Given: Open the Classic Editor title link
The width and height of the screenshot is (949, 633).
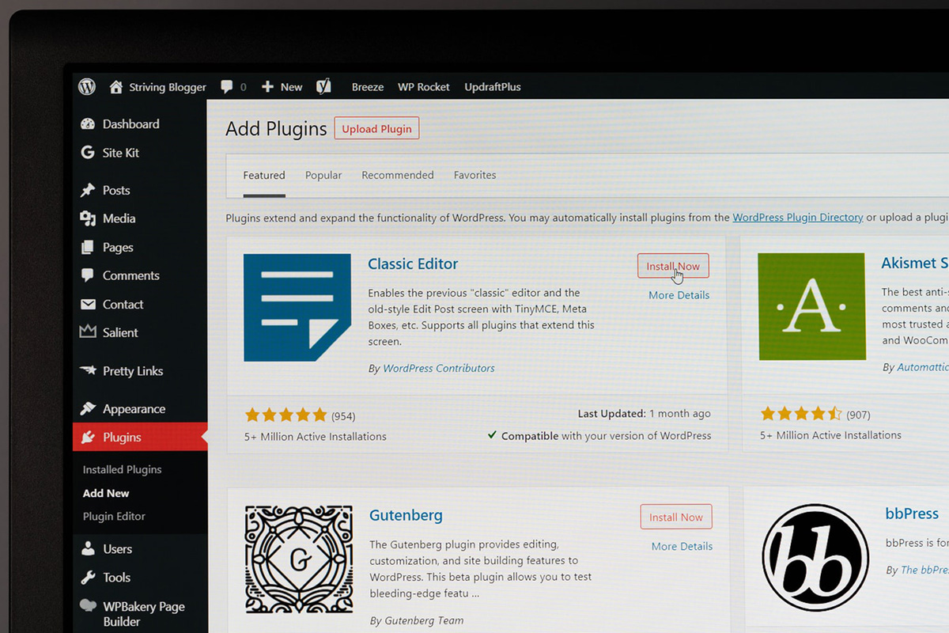Looking at the screenshot, I should (x=413, y=264).
